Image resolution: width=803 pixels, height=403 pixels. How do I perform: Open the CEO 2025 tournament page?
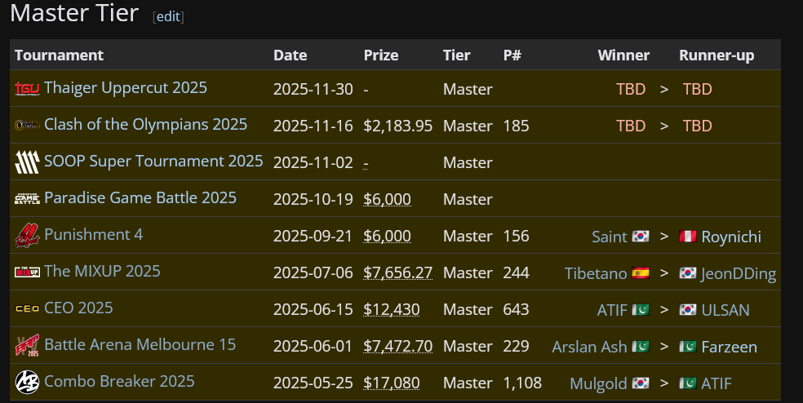click(78, 308)
